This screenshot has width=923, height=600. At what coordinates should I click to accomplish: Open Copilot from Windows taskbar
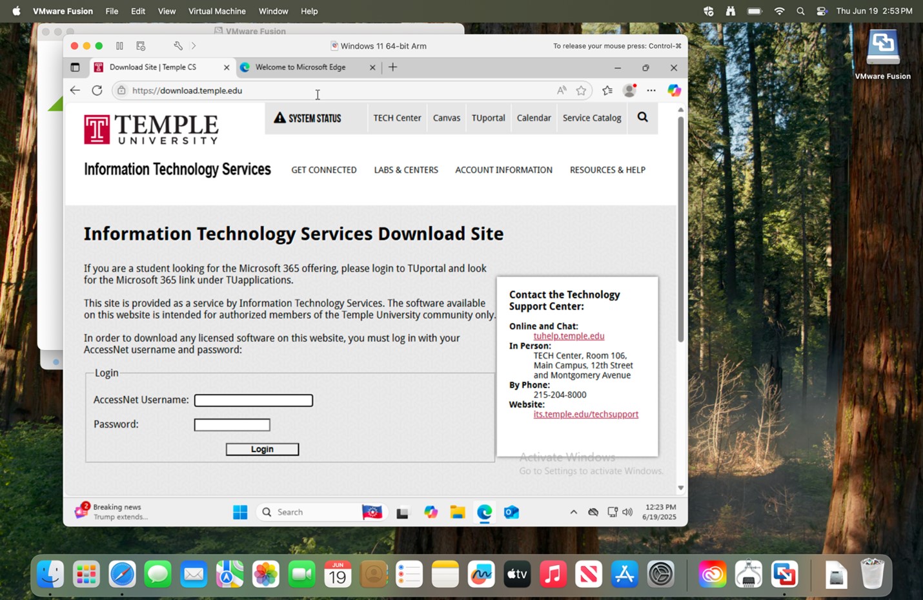431,512
